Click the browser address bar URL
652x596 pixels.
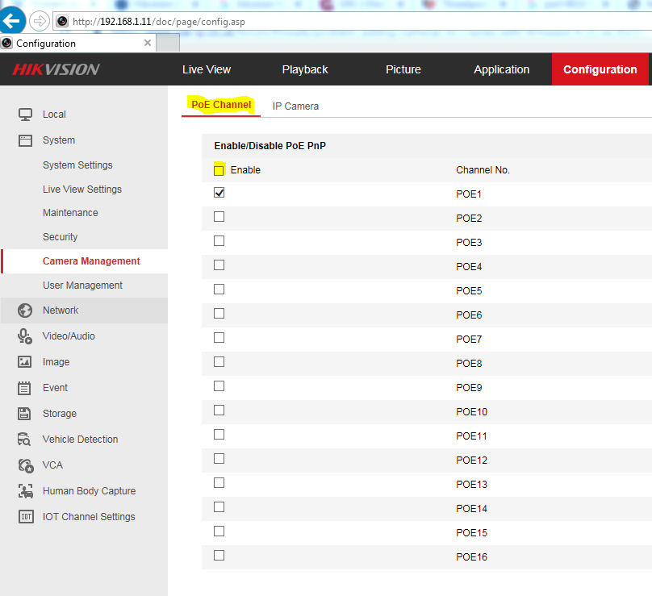point(161,22)
